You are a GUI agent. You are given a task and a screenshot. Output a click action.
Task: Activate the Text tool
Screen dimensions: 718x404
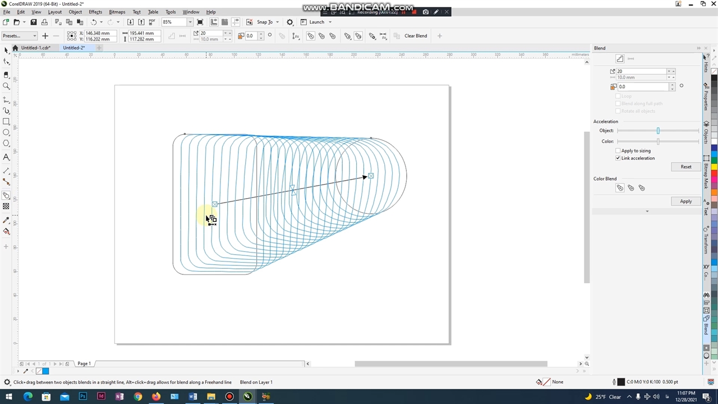pos(6,157)
